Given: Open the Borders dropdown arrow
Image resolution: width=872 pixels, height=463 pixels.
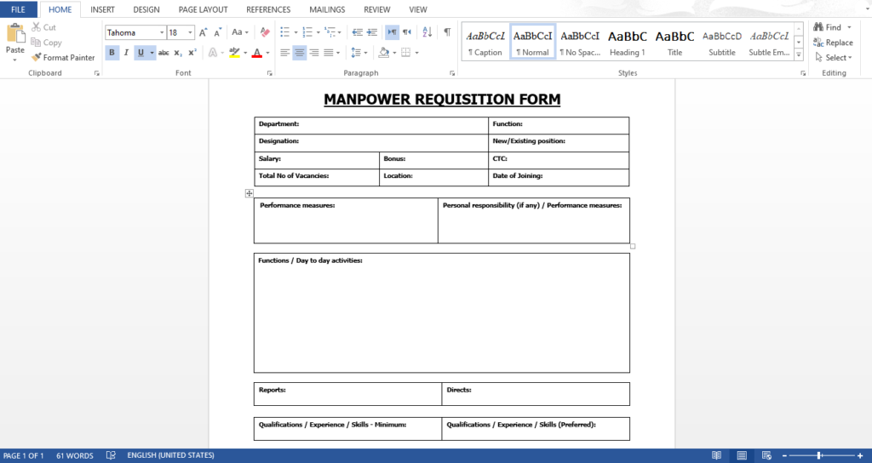Looking at the screenshot, I should coord(416,53).
